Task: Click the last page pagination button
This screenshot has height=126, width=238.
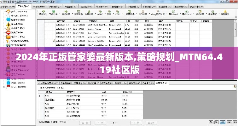Action: coord(151,123)
